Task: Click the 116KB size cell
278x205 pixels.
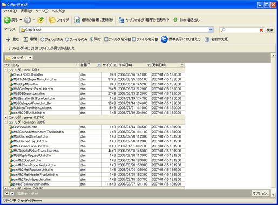Action: click(x=110, y=184)
